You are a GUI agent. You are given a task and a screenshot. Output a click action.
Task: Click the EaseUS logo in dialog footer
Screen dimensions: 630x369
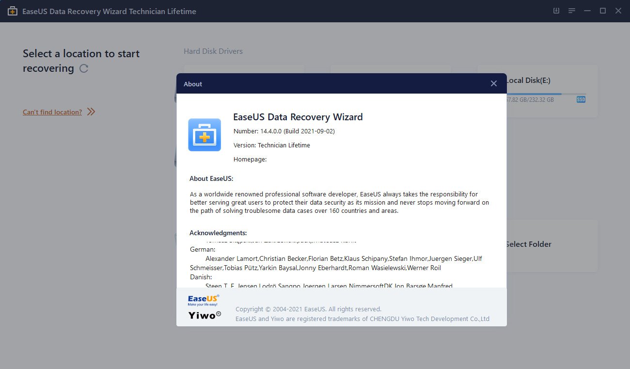[204, 300]
